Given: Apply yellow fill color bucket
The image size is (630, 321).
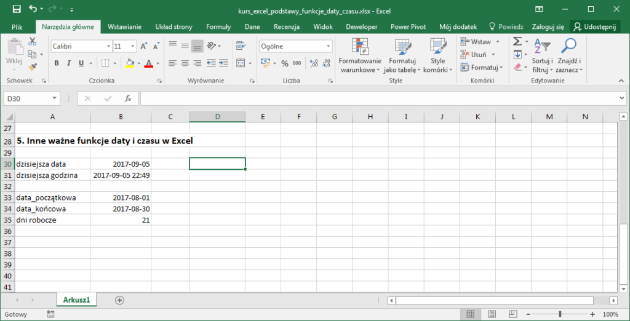Looking at the screenshot, I should [x=129, y=63].
